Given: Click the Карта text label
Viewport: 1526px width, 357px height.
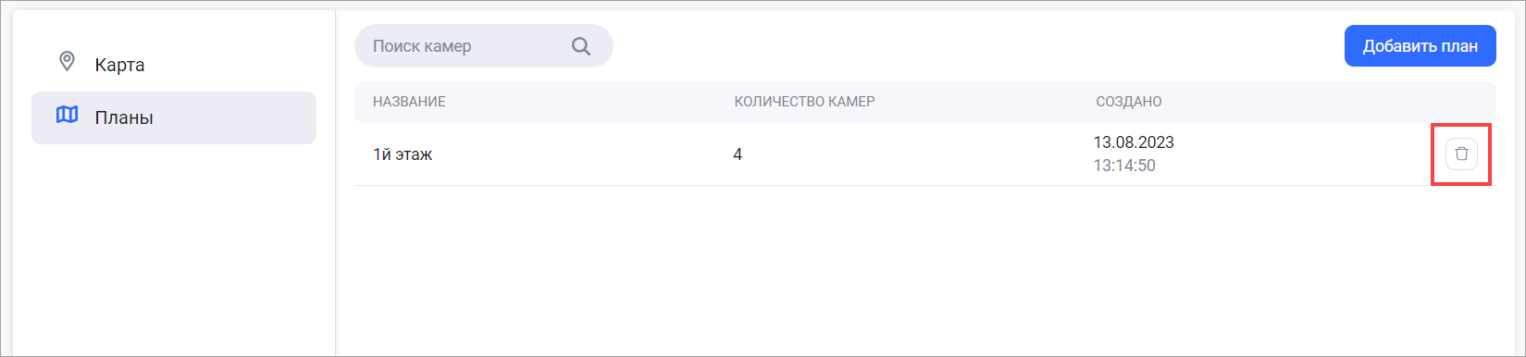Looking at the screenshot, I should pyautogui.click(x=119, y=65).
